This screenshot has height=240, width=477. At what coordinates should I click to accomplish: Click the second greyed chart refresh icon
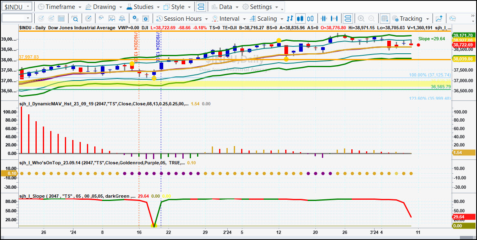tap(51, 18)
